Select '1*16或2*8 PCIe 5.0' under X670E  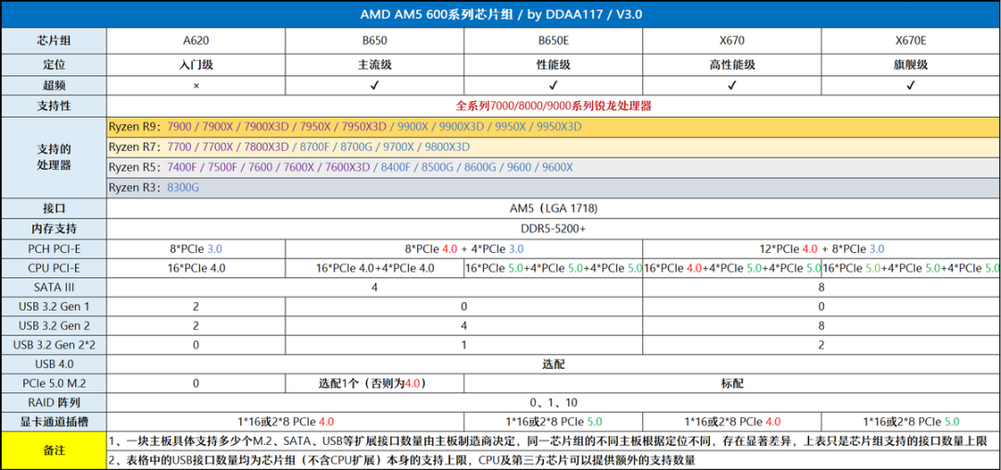tap(911, 422)
